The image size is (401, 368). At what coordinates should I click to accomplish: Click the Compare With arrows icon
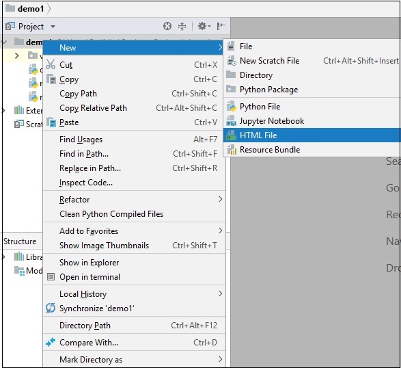click(x=51, y=342)
